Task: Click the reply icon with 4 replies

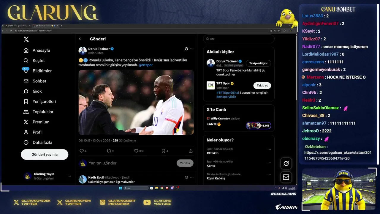Action: click(82, 151)
